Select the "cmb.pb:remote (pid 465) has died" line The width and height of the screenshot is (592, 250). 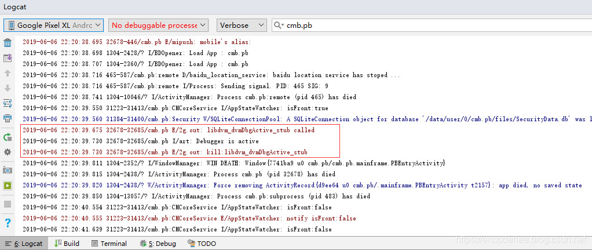[189, 97]
